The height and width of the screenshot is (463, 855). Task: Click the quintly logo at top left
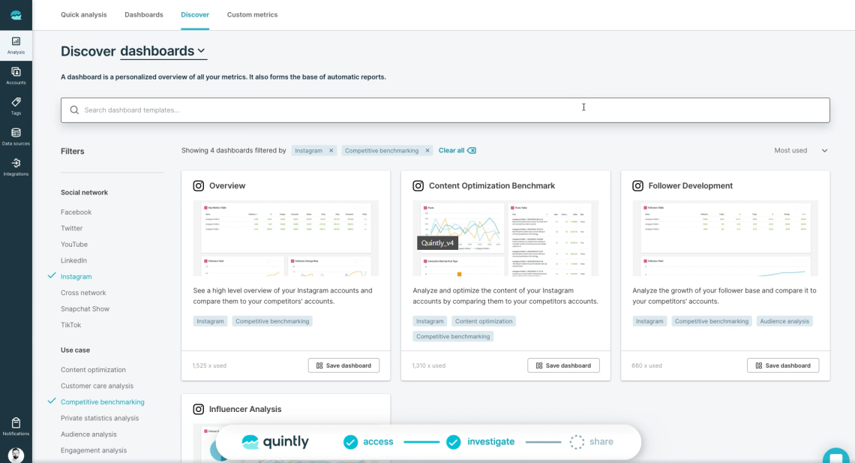[16, 15]
